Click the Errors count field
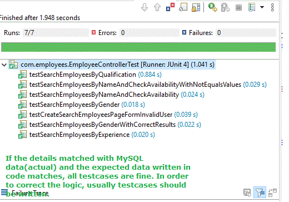289x202 pixels. pyautogui.click(x=150, y=33)
